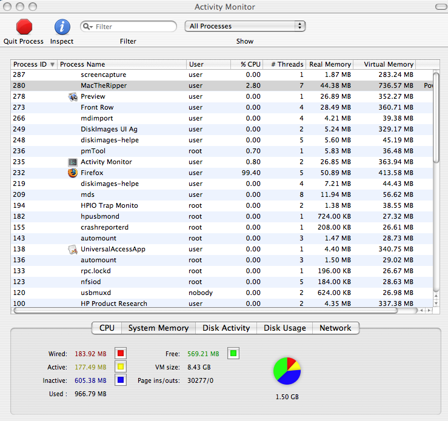This screenshot has width=448, height=421.
Task: Select the mdimport process
Action: point(222,119)
